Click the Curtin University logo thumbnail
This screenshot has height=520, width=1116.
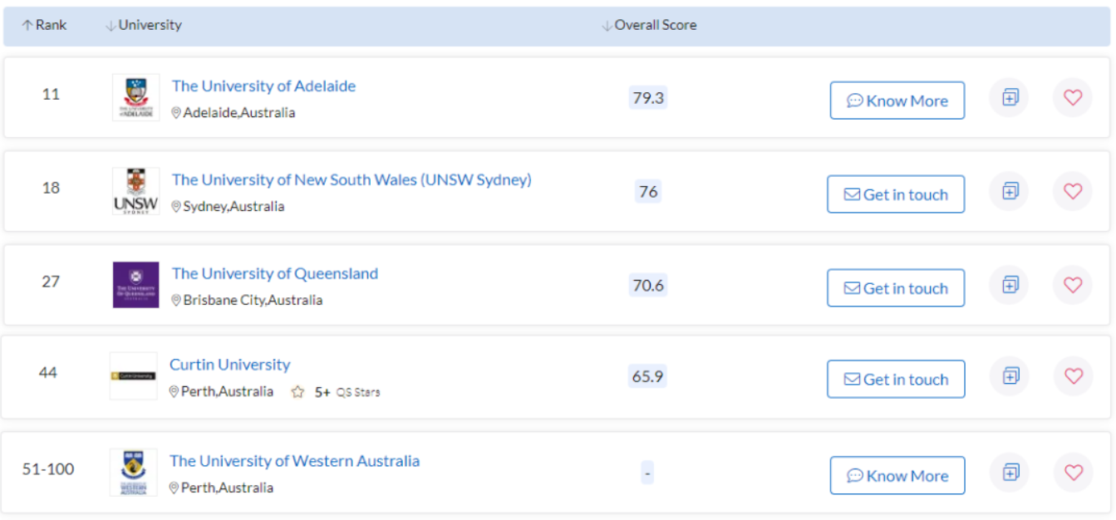133,376
